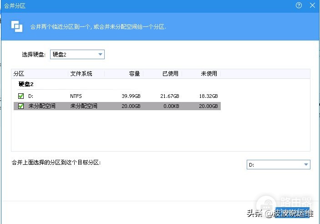Image resolution: width=320 pixels, height=224 pixels.
Task: Uncheck the 未分配空间 checkbox
Action: (x=21, y=106)
